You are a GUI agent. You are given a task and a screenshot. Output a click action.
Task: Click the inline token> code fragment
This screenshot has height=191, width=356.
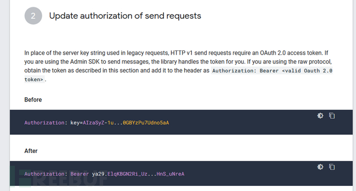34,79
